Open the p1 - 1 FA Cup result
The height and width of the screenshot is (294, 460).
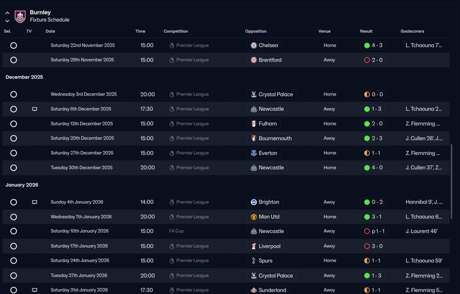point(374,231)
